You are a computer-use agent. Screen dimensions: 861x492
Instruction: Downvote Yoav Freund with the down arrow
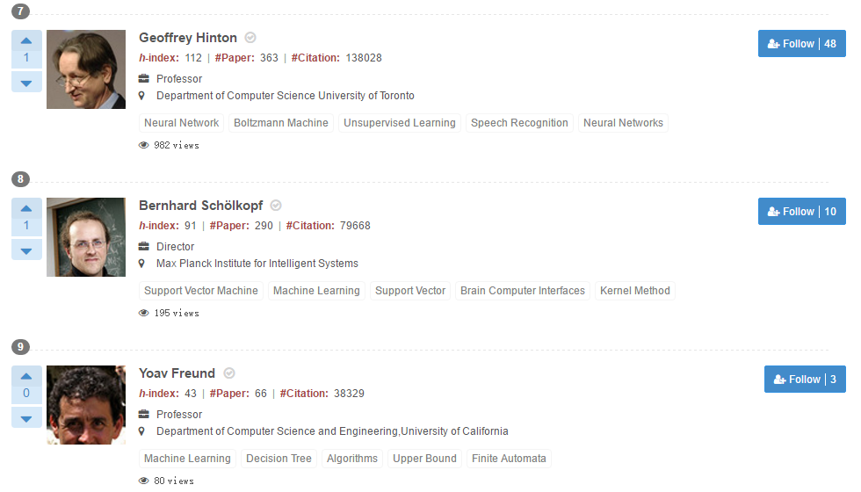[x=26, y=418]
